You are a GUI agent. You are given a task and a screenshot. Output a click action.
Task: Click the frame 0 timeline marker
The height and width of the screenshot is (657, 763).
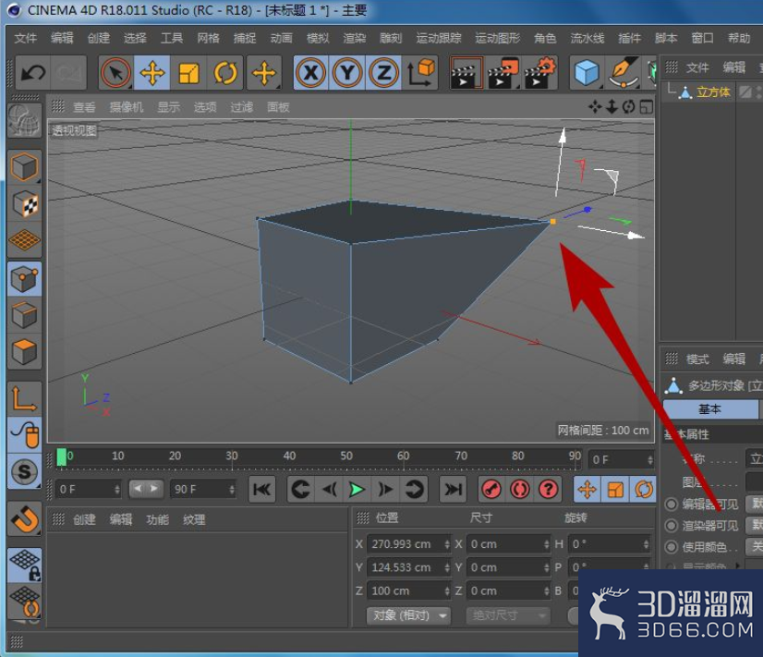(62, 457)
